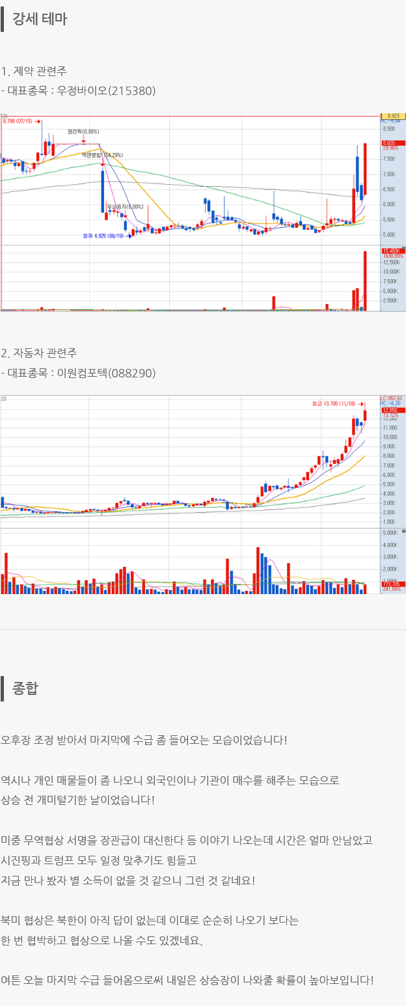This screenshot has width=406, height=1006.
Task: Click the tallest red volume bar in 우정바이오 chart
Action: (x=365, y=280)
